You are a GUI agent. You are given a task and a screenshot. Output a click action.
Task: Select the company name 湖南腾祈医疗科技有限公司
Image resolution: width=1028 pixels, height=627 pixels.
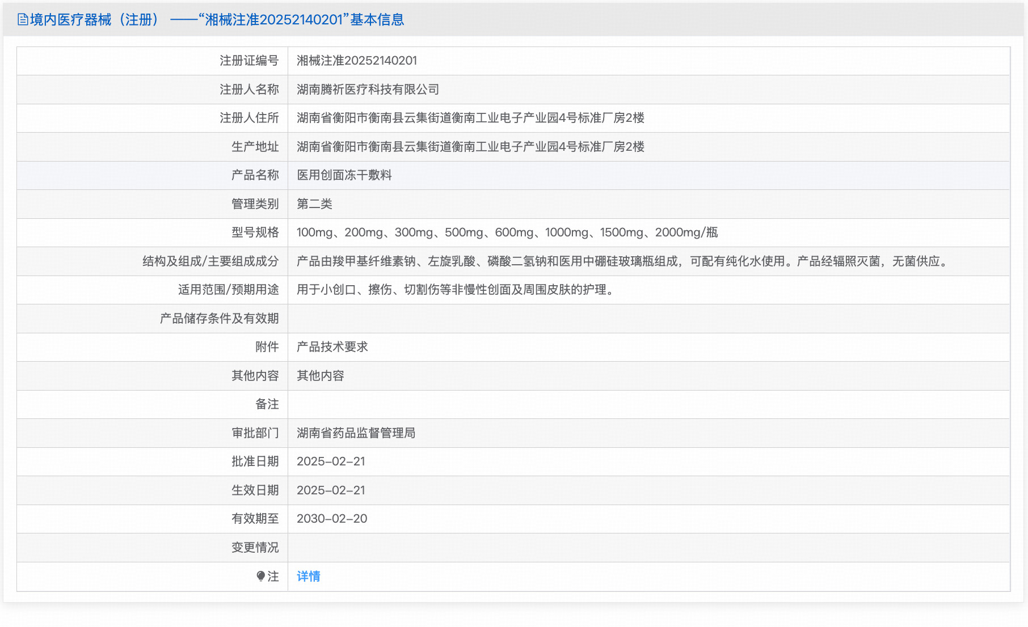tap(368, 89)
